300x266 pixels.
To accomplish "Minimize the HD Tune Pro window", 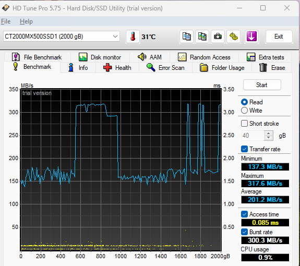I will [x=239, y=8].
